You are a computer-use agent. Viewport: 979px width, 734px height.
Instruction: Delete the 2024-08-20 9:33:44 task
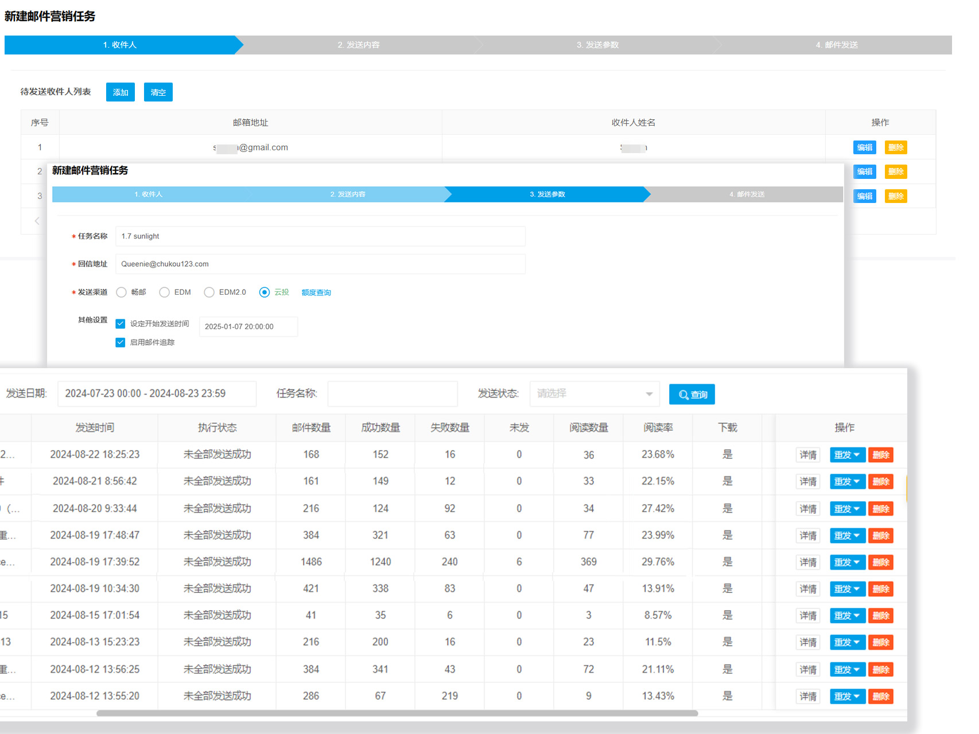(881, 509)
